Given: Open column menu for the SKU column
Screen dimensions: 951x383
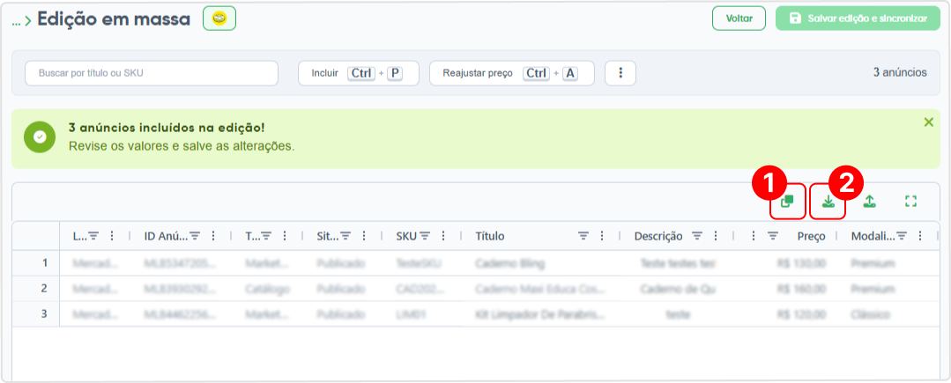Looking at the screenshot, I should (443, 236).
